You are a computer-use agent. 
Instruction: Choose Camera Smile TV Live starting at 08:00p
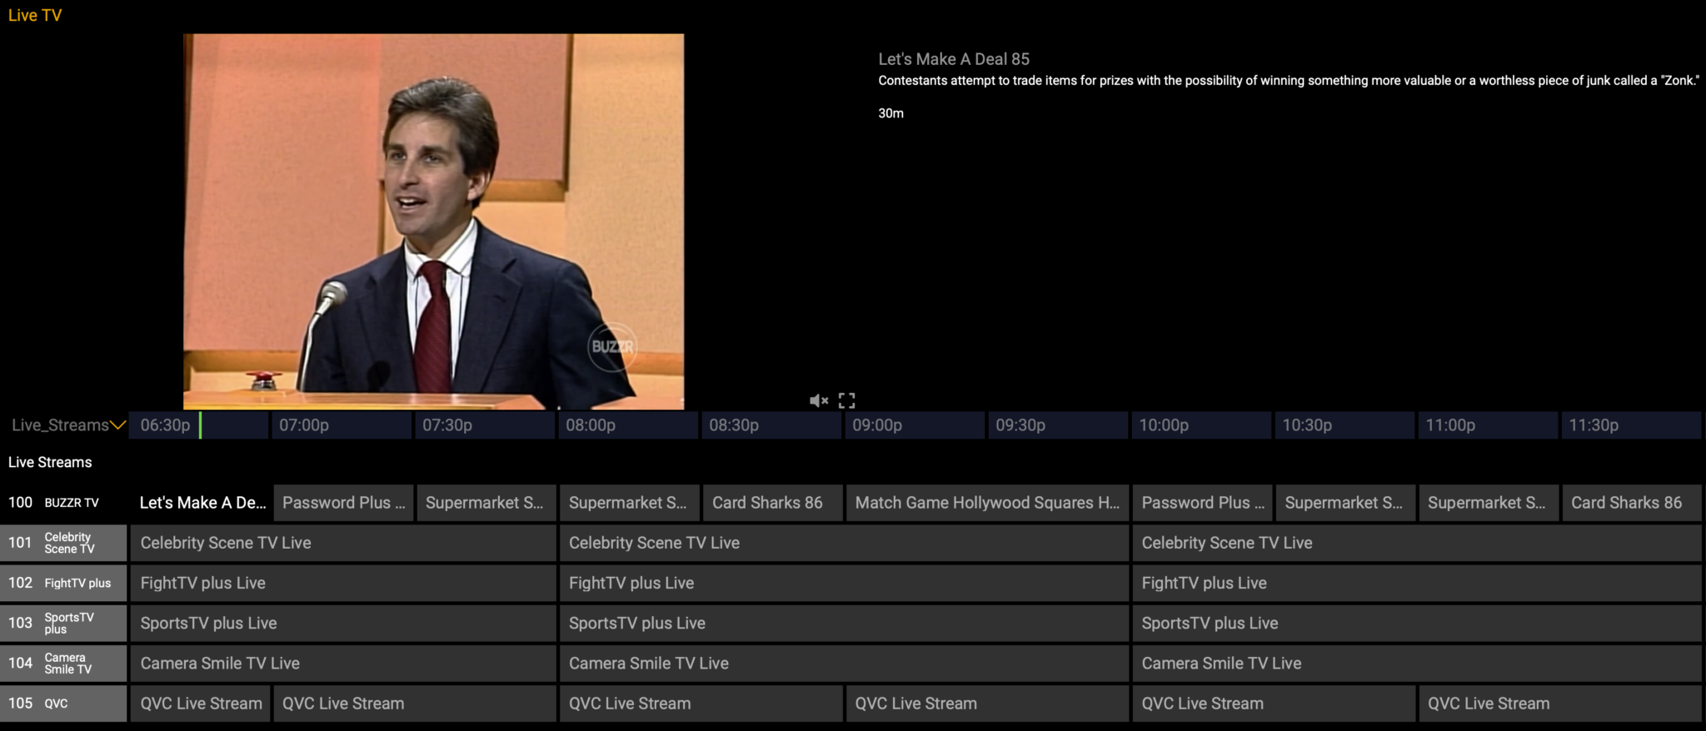[x=845, y=664]
